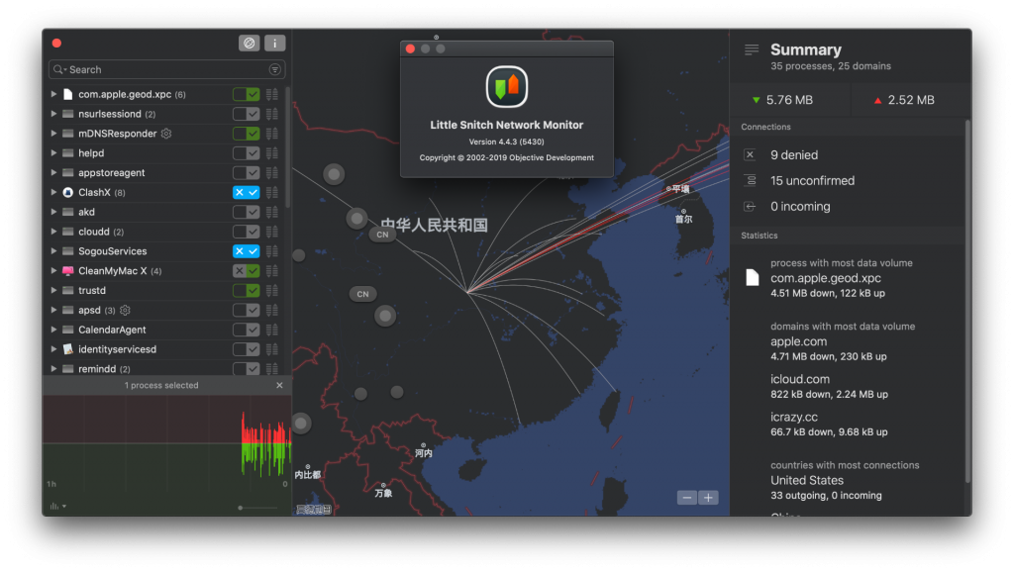
Task: Focus the Search field
Action: [166, 70]
